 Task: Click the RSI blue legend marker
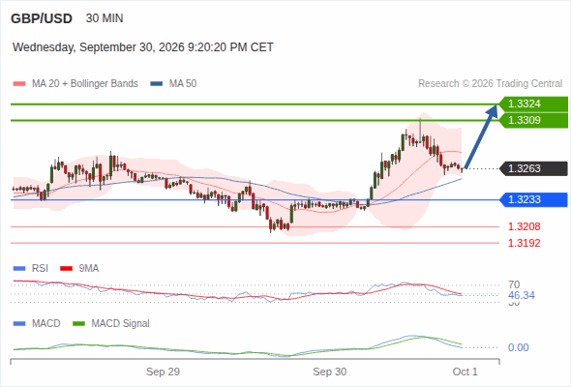(x=19, y=269)
